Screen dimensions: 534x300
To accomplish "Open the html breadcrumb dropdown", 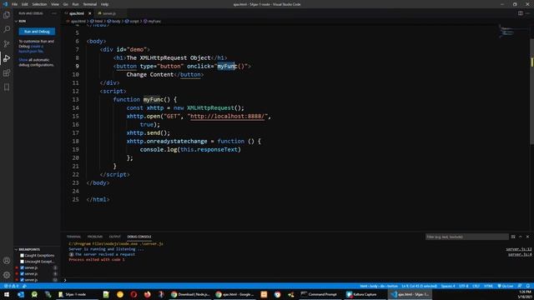I will pyautogui.click(x=97, y=21).
